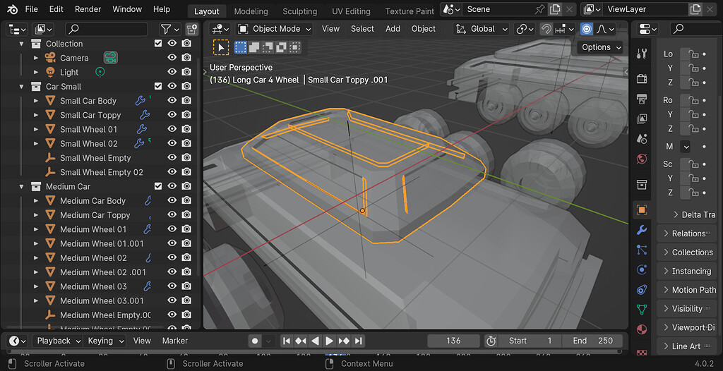Open the Object Mode dropdown
Viewport: 723px width, 371px height.
[x=274, y=29]
